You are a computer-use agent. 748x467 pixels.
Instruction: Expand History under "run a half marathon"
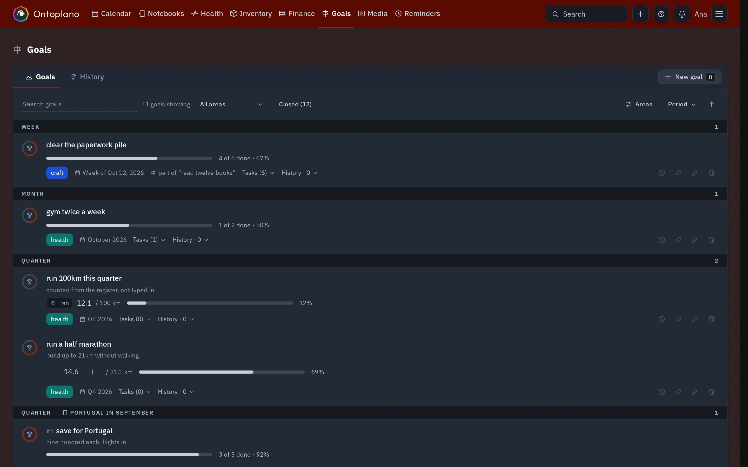tap(176, 392)
